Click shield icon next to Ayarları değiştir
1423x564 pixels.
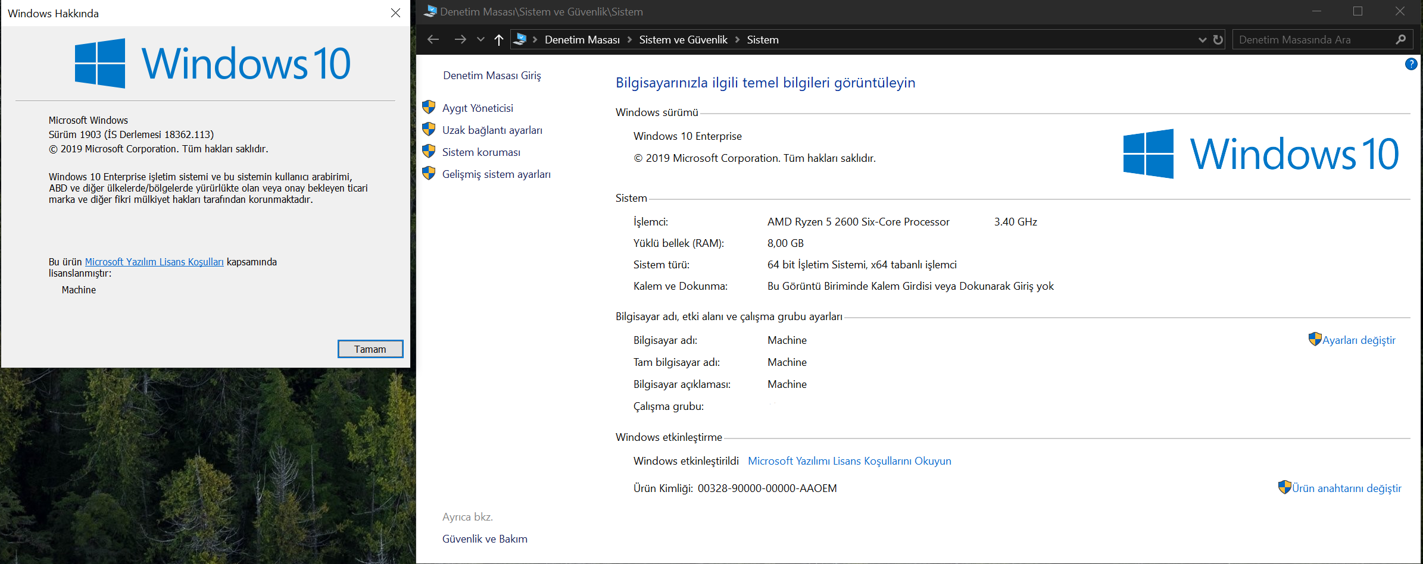1315,339
